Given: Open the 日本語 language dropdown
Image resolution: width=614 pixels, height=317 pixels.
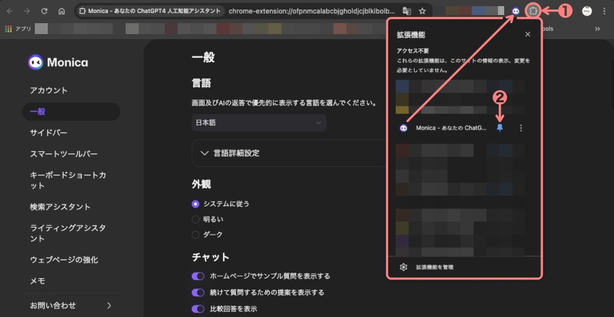Looking at the screenshot, I should click(x=259, y=123).
